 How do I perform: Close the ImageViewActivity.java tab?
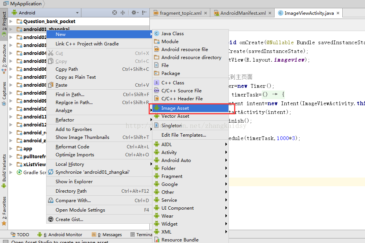pyautogui.click(x=338, y=13)
